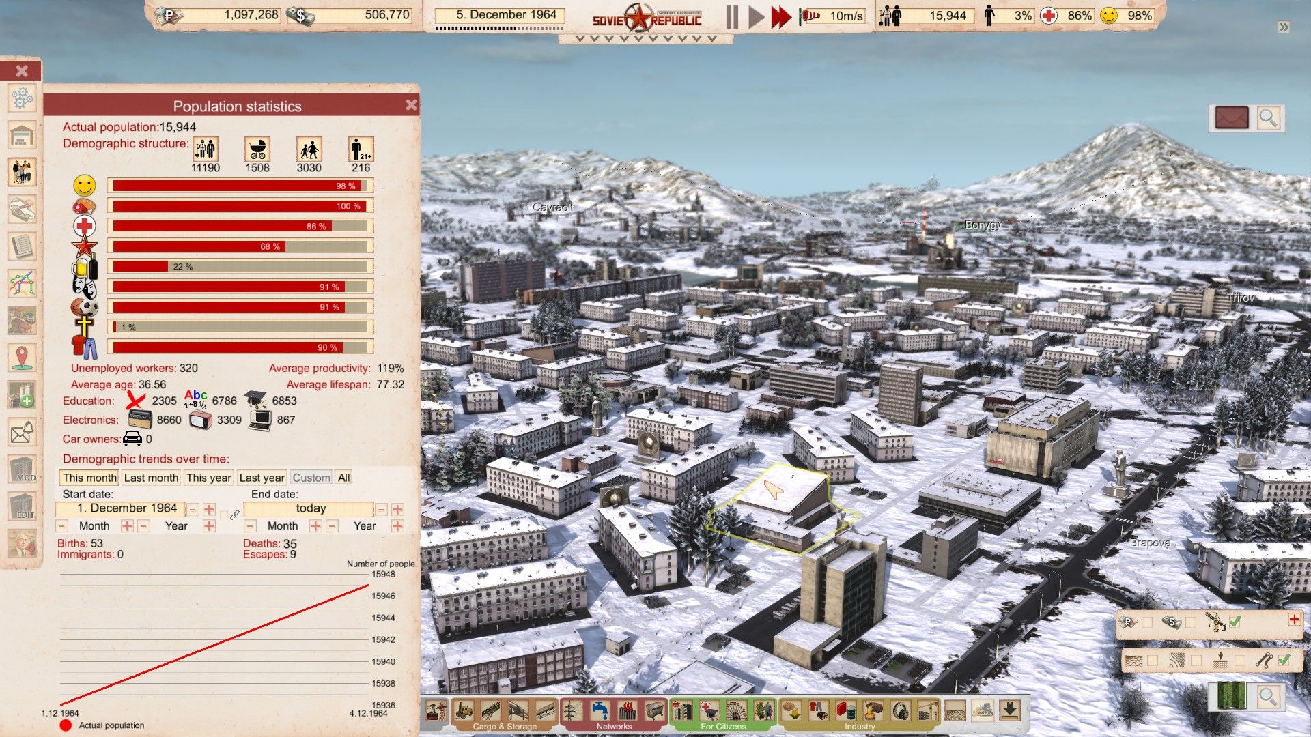Screen dimensions: 1311x737
Task: Select the Last year trend tab
Action: tap(262, 478)
